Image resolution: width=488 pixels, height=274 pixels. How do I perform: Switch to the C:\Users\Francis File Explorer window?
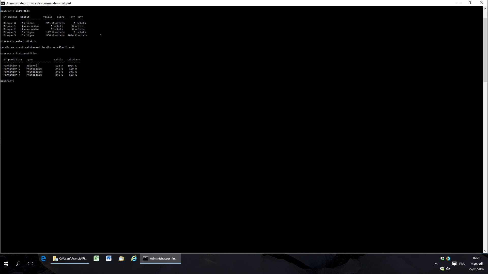[x=70, y=259]
